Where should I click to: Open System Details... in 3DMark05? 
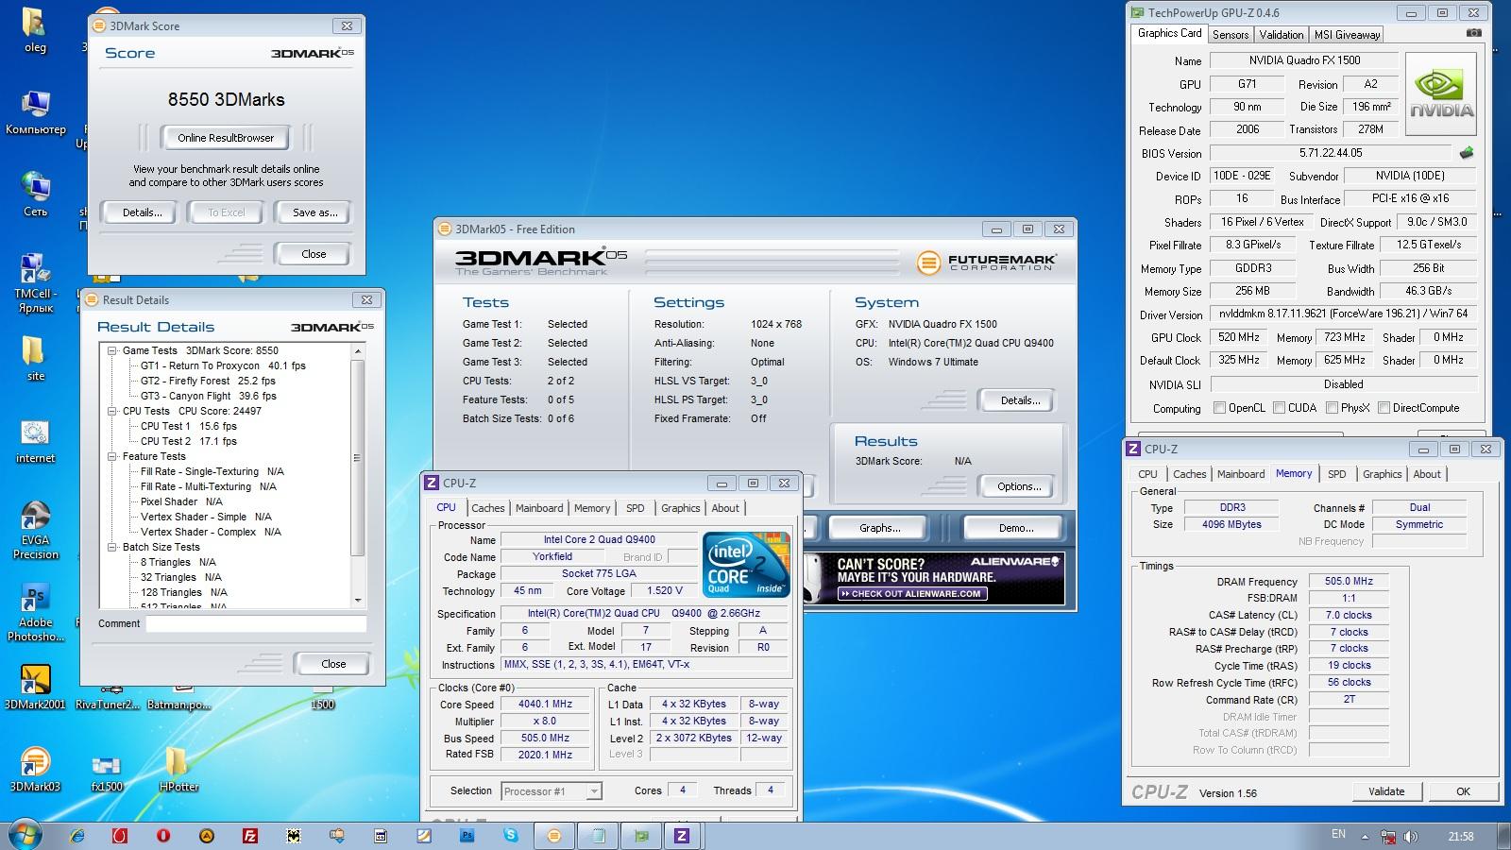(x=1020, y=400)
